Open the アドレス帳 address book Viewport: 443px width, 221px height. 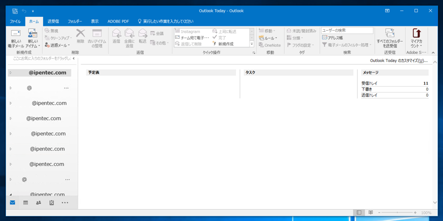point(332,38)
